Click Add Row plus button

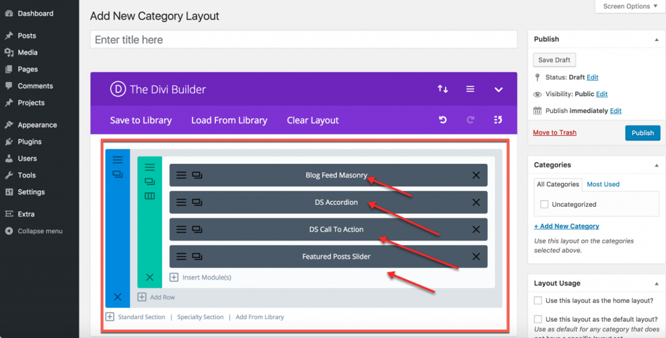142,297
